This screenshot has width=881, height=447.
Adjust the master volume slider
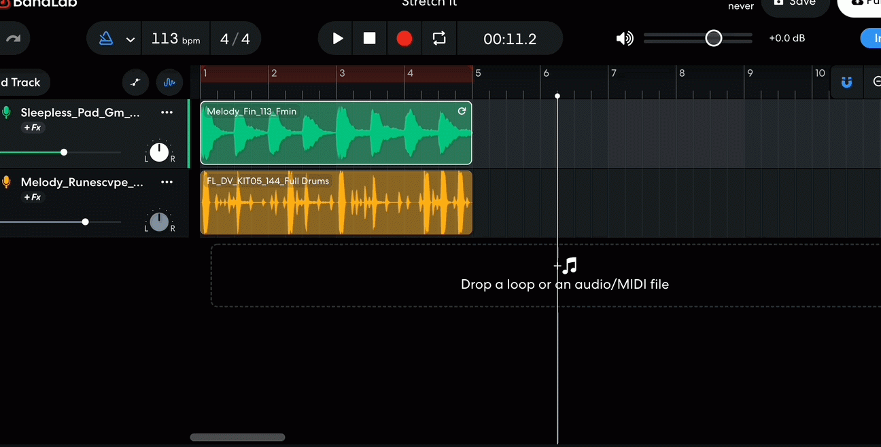714,38
